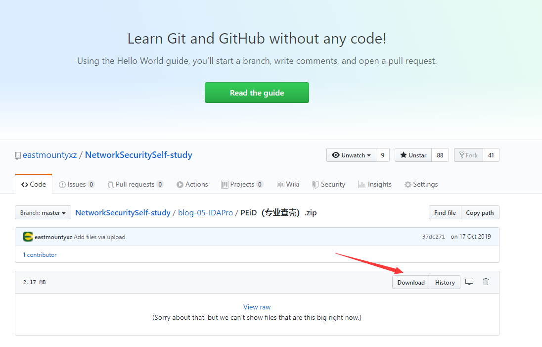Click the shield icon on Security tab

pos(315,185)
